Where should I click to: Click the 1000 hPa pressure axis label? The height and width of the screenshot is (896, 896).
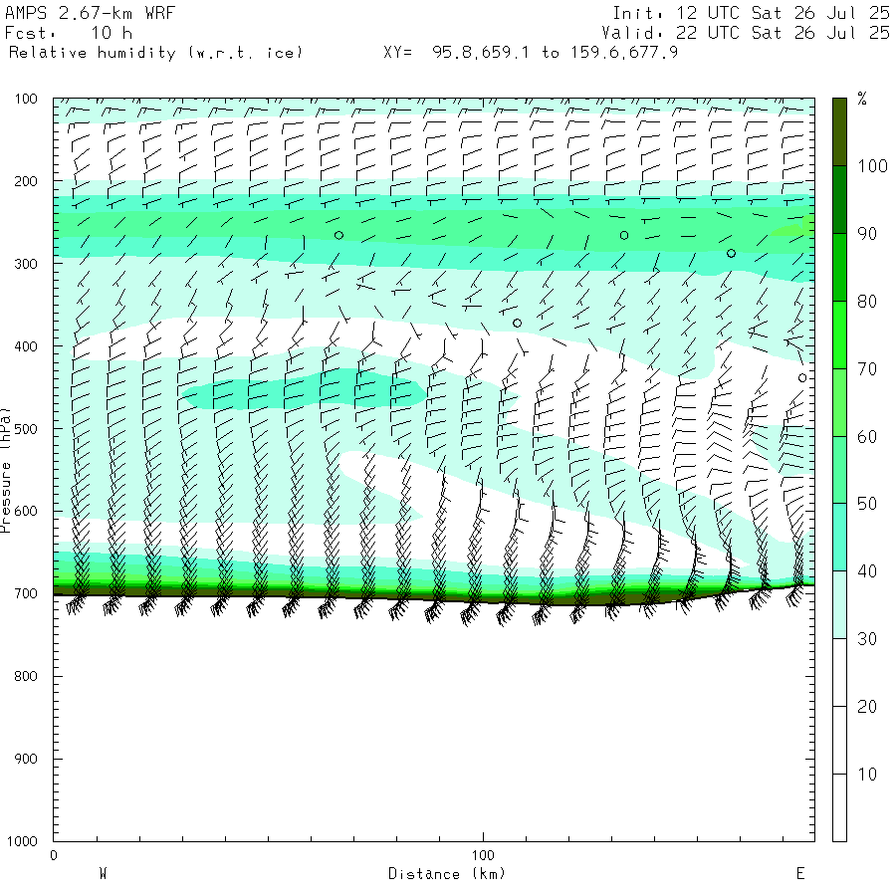22,841
